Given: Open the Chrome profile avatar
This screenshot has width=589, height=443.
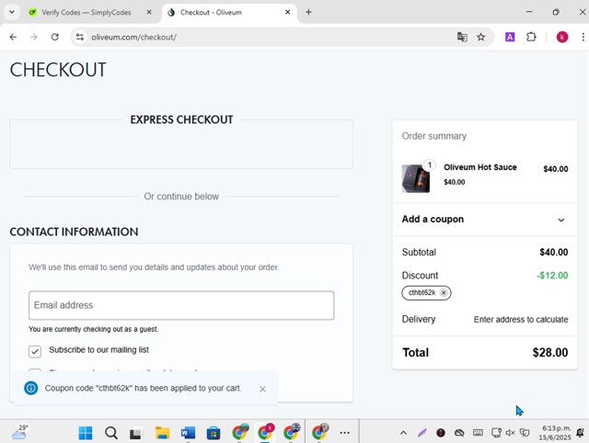Looking at the screenshot, I should (x=562, y=37).
